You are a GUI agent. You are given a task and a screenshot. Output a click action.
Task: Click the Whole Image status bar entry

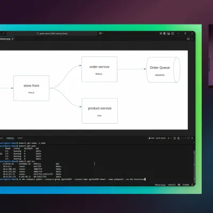pyautogui.click(x=160, y=185)
